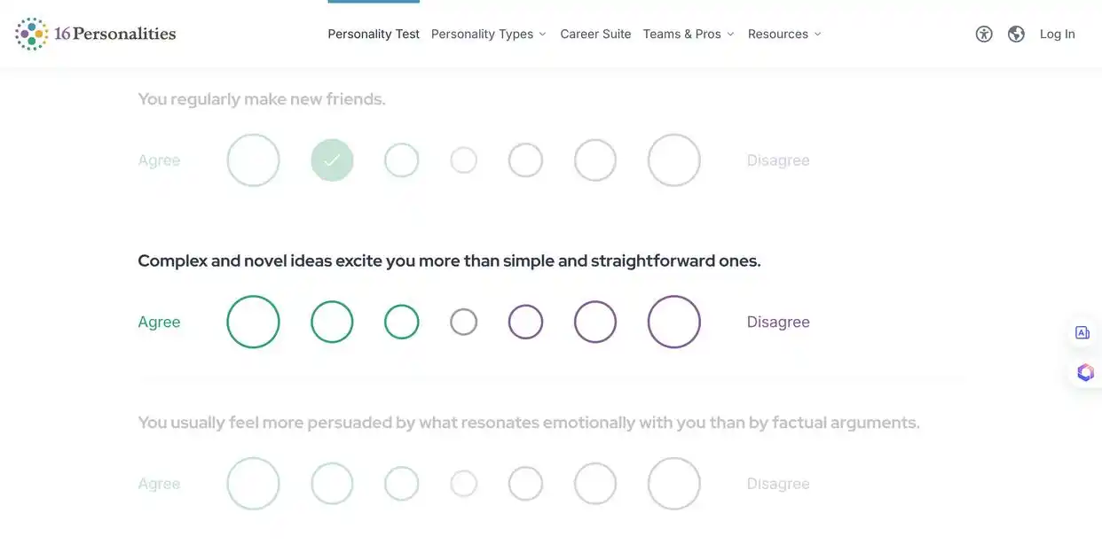Open the Resources dropdown menu
The width and height of the screenshot is (1102, 552).
784,34
